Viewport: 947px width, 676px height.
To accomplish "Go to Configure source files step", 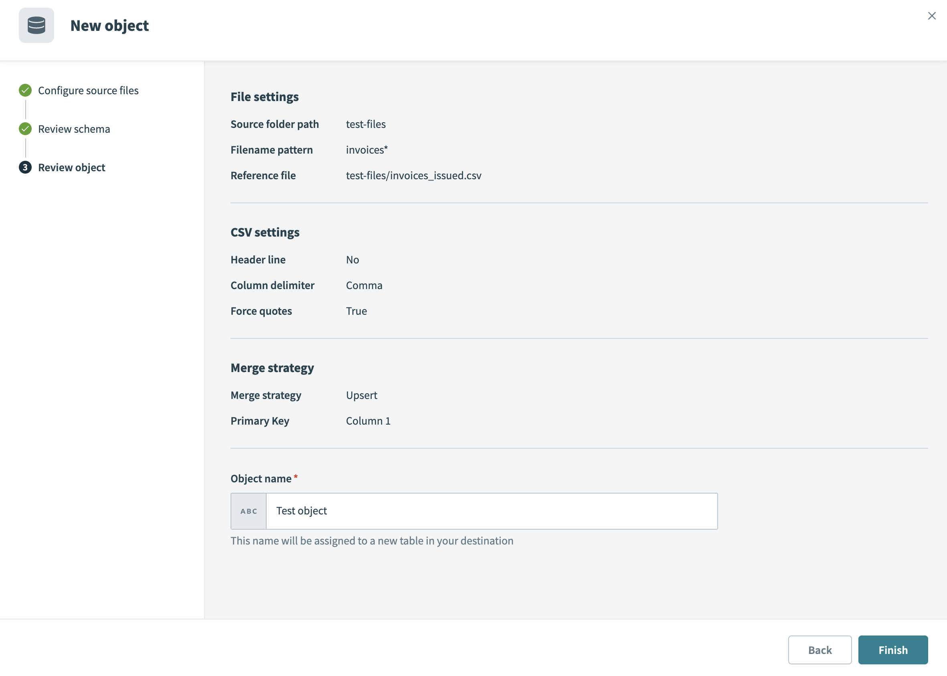I will [x=88, y=90].
